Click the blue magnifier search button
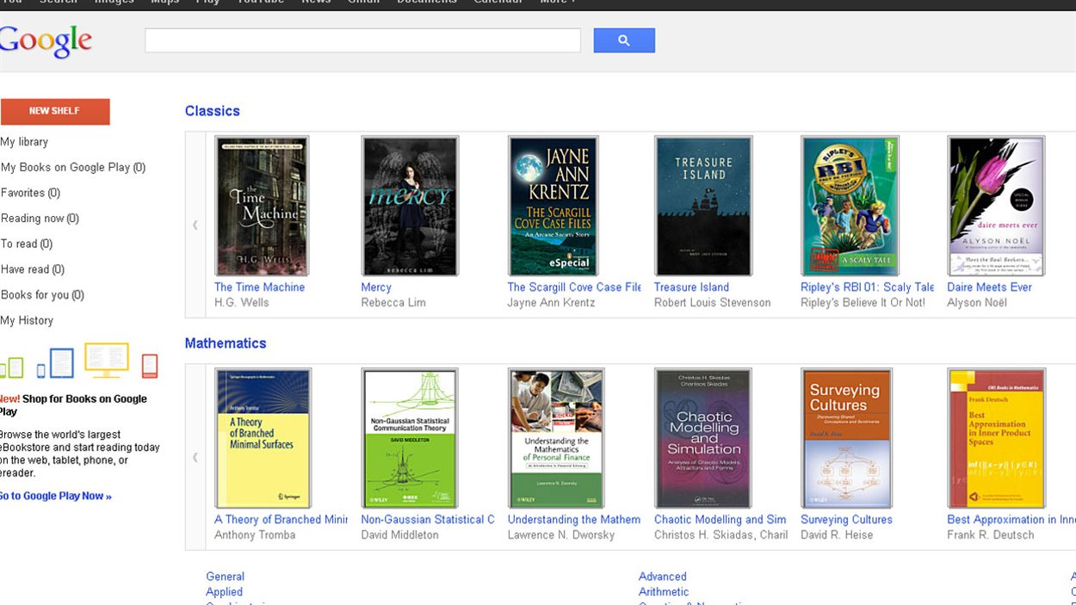The image size is (1076, 605). (623, 40)
